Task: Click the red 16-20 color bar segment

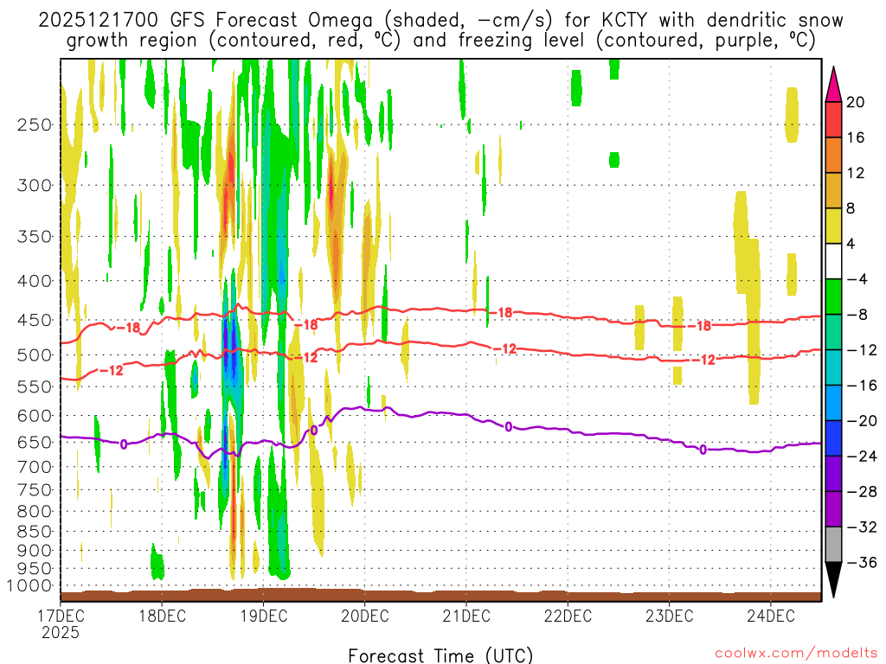Action: 833,119
